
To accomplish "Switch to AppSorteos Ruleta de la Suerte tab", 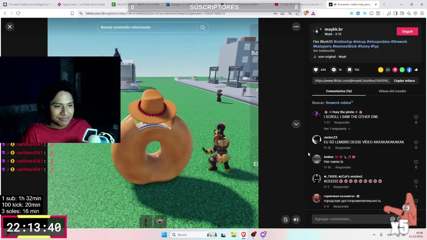I will click(82, 4).
